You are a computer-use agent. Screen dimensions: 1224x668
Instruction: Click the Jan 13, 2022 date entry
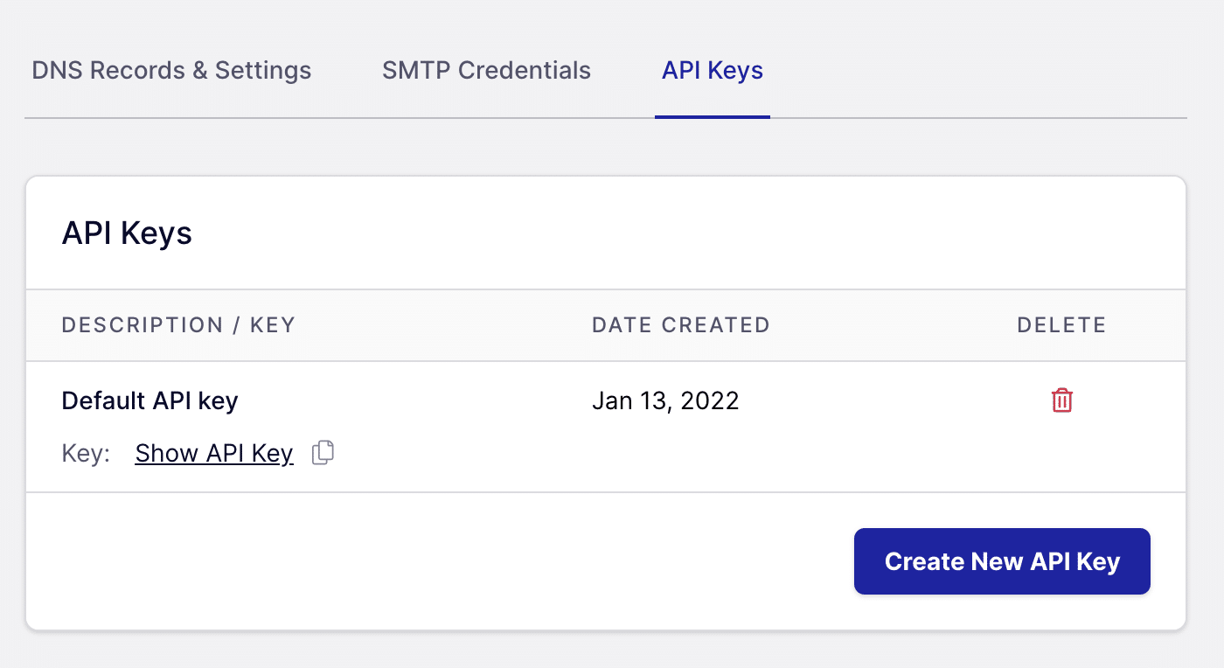[666, 400]
